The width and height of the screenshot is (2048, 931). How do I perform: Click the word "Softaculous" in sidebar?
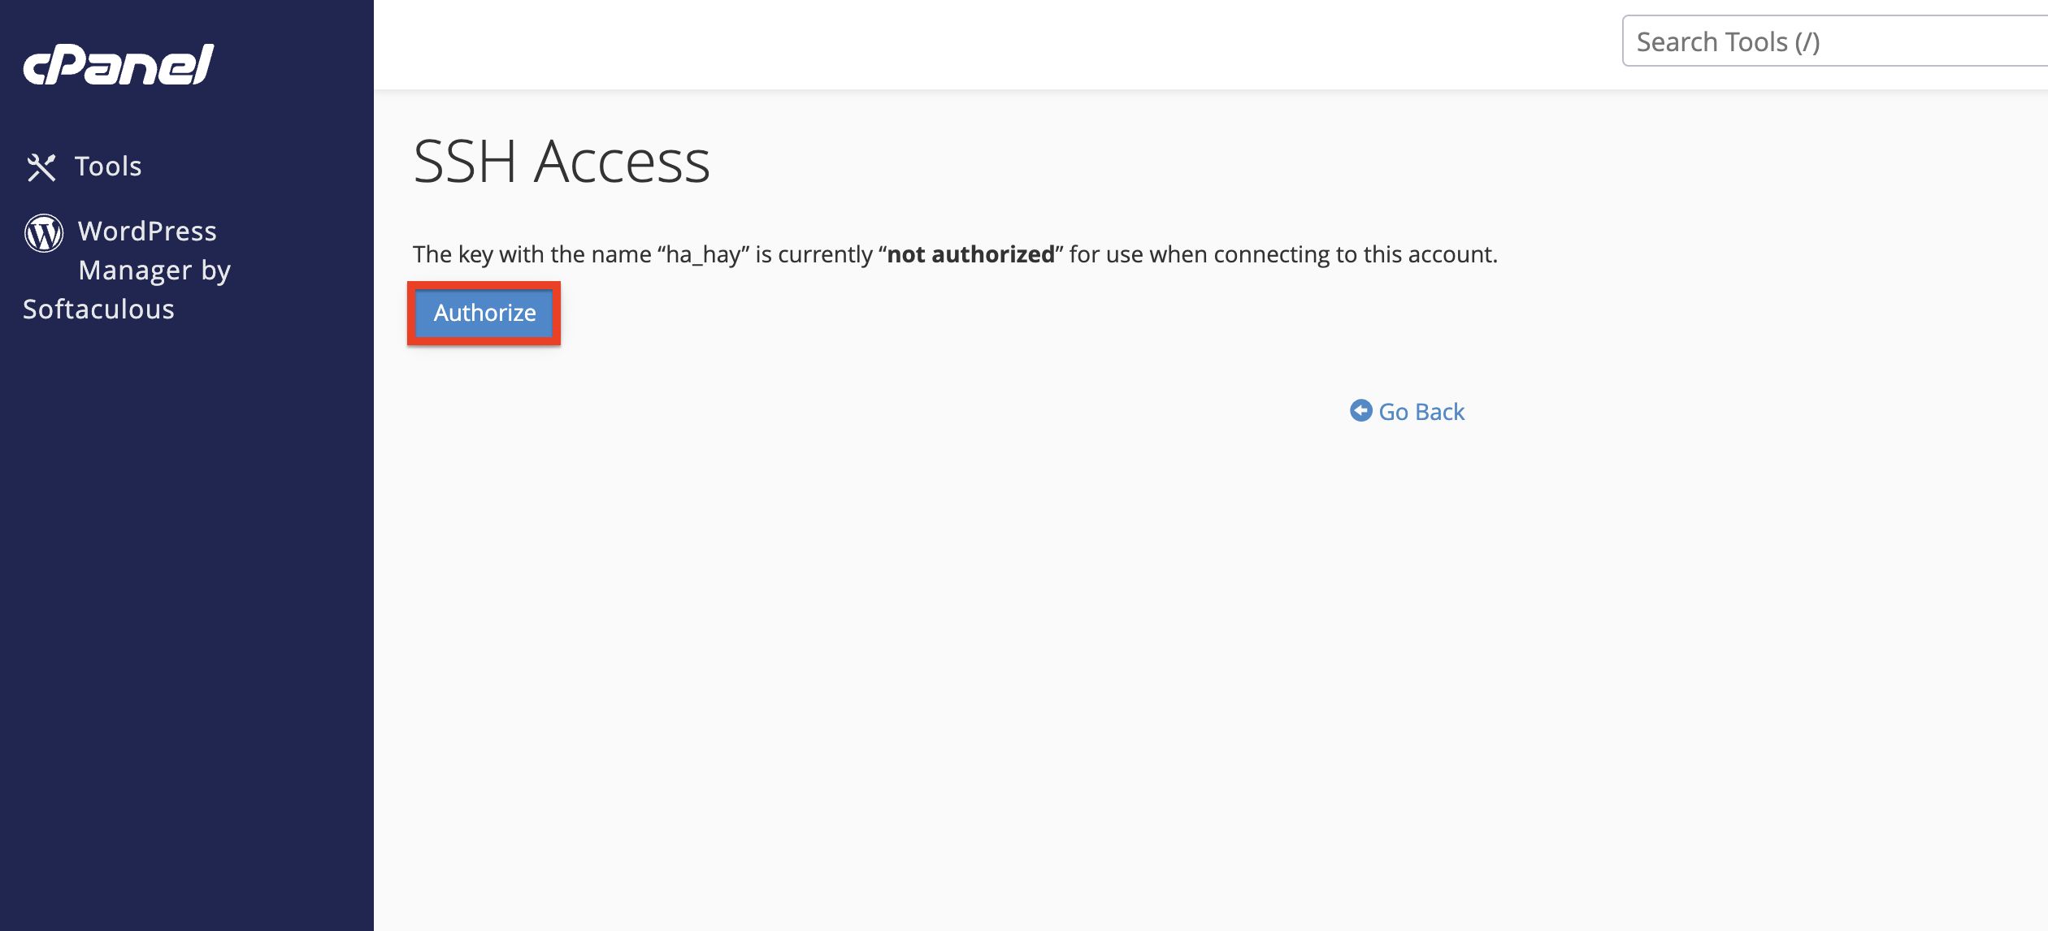click(98, 310)
